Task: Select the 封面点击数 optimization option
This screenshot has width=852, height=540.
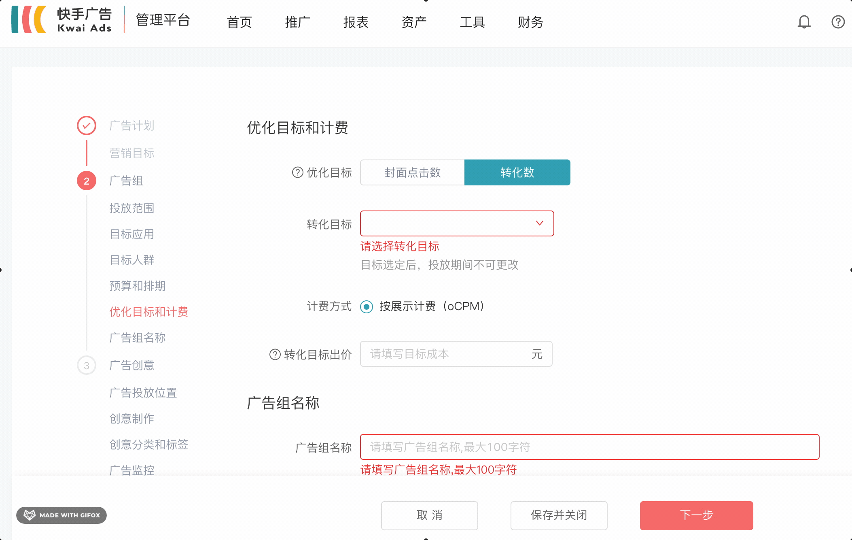Action: (412, 172)
